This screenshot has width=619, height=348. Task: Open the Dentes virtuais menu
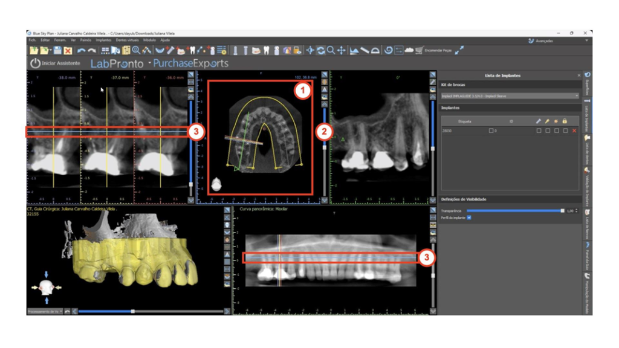[126, 40]
